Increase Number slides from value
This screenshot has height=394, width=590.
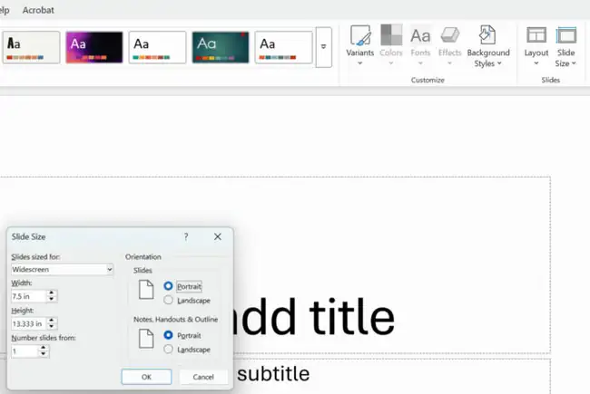tap(44, 348)
